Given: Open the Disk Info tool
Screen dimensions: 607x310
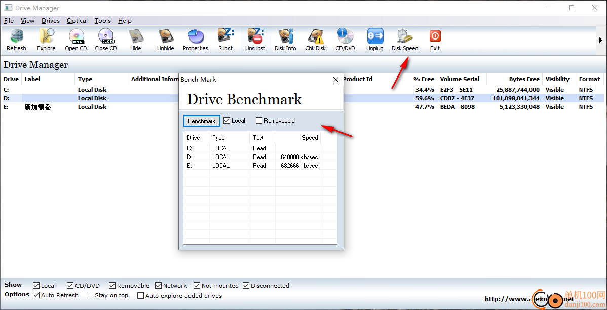Looking at the screenshot, I should point(285,40).
